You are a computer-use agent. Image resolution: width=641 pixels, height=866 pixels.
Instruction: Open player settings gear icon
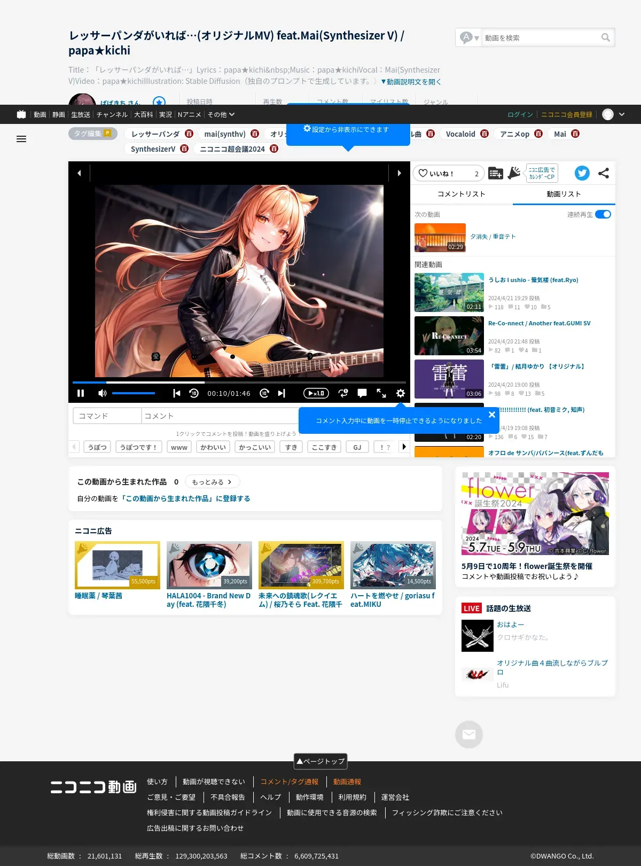coord(401,393)
